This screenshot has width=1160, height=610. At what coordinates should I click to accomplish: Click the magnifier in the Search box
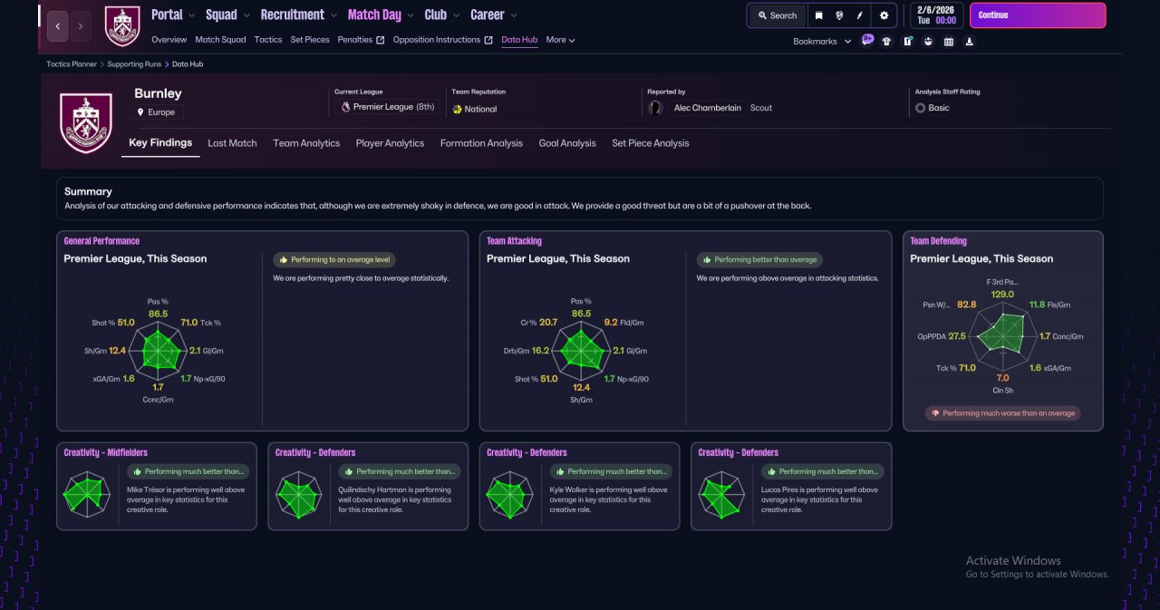[761, 15]
